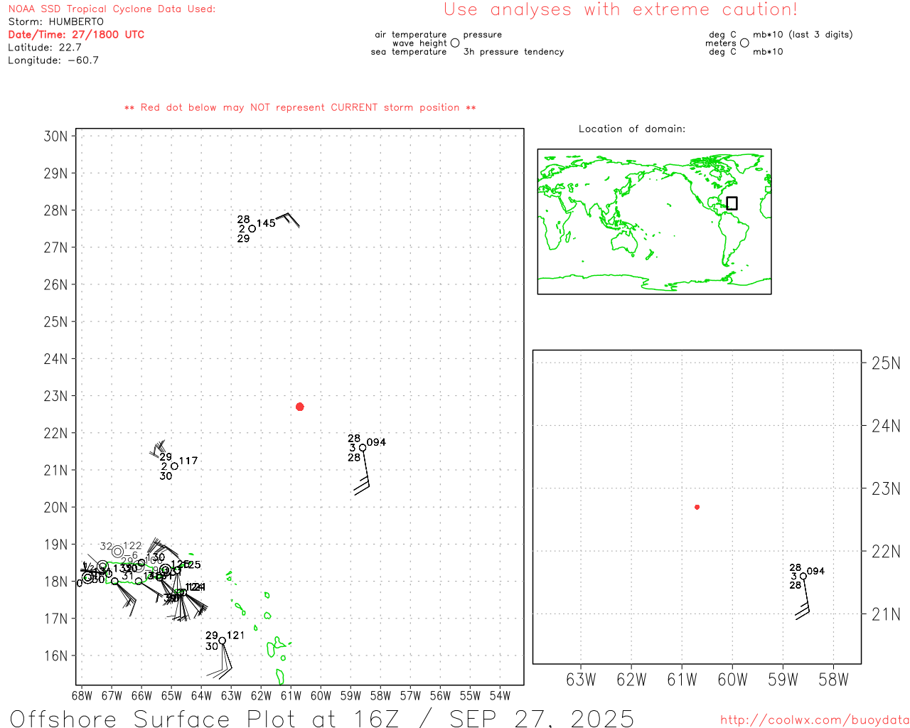Open the coolwx.com/buoydata link
The width and height of the screenshot is (910, 728).
point(815,720)
